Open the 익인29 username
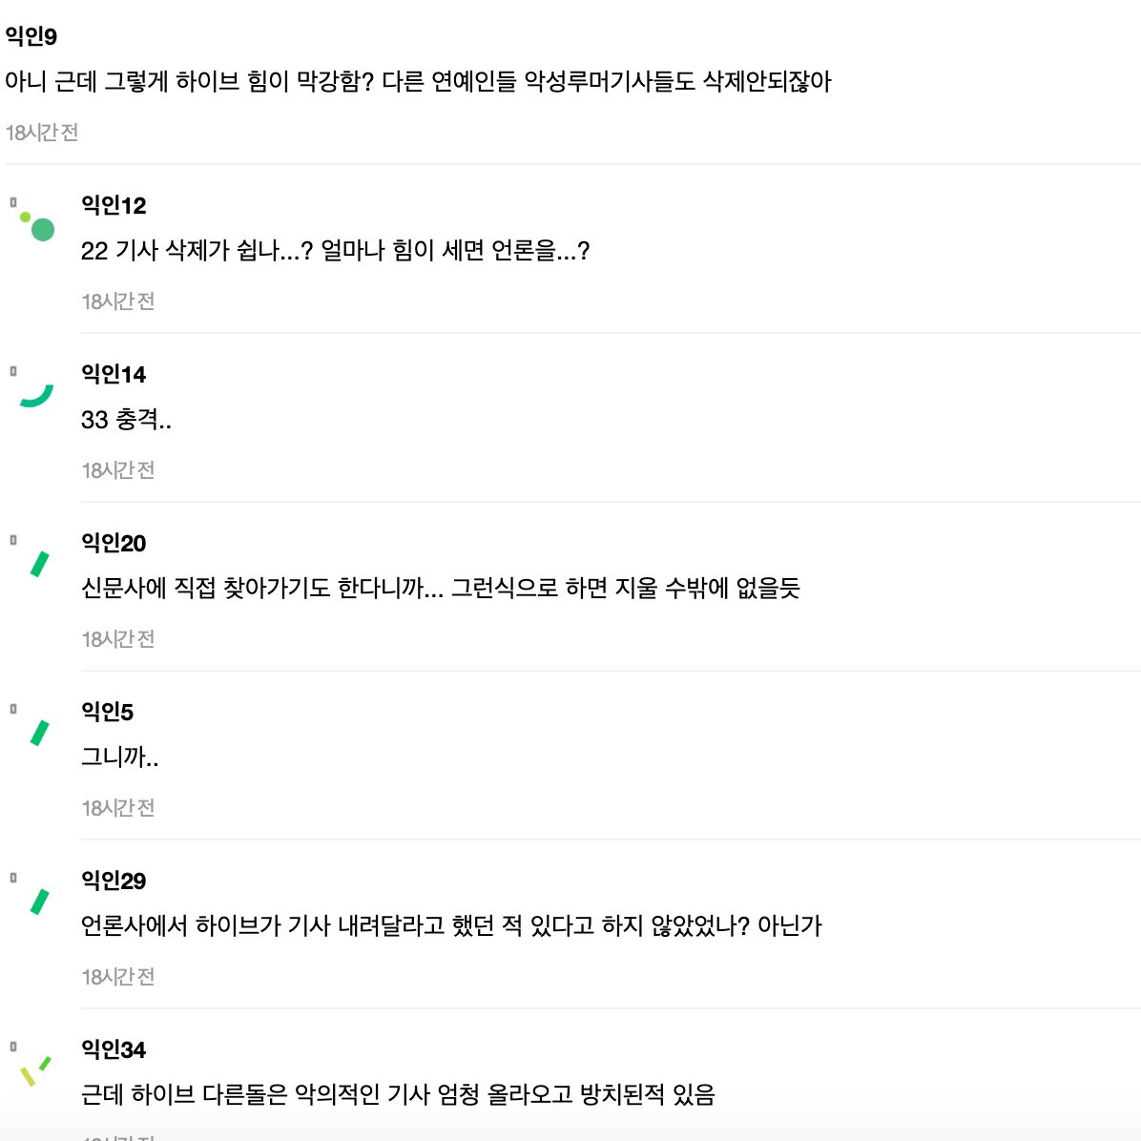Screen dimensions: 1141x1141 pyautogui.click(x=114, y=881)
